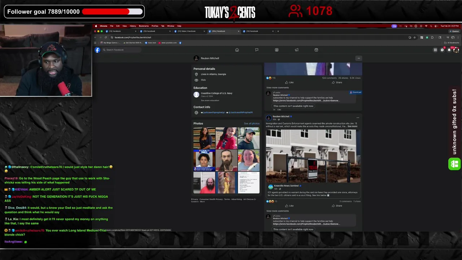Open the FOX 5 news photo thumbnail

click(204, 160)
